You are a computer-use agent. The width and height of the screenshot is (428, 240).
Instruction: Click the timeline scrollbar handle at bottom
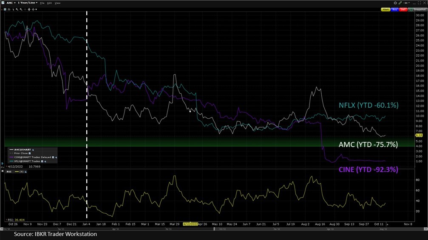click(x=214, y=229)
